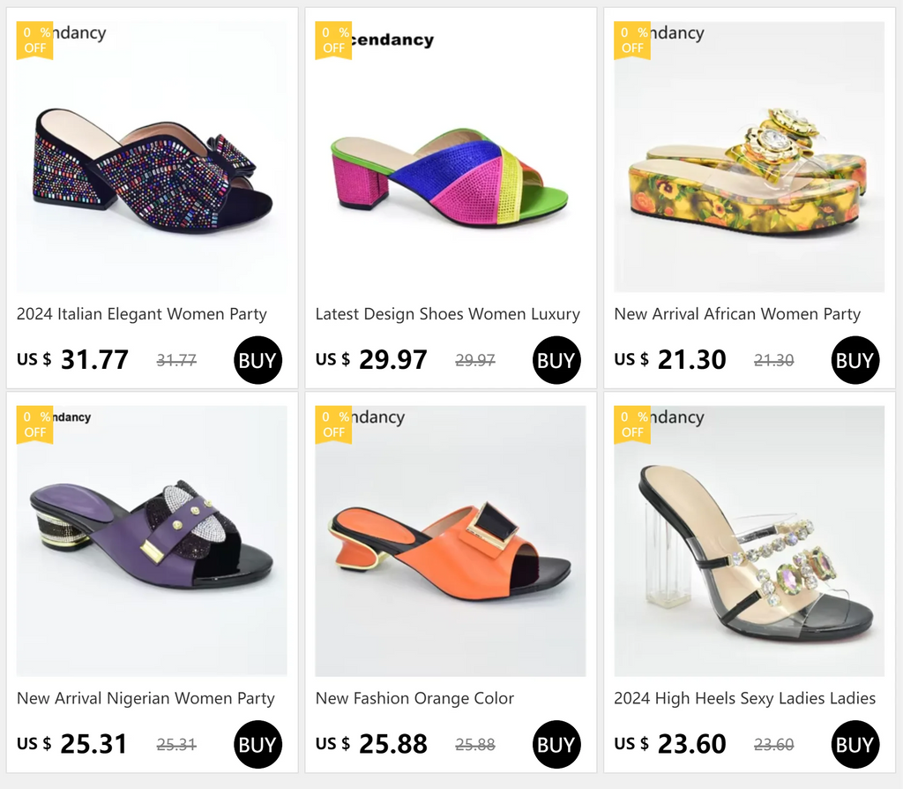This screenshot has height=789, width=903.
Task: Open the purple slide sandal thumbnail
Action: pyautogui.click(x=152, y=538)
